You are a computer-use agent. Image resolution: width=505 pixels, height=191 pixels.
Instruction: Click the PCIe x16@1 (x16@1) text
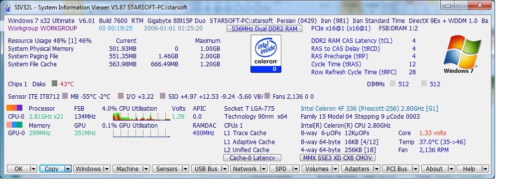pos(341,28)
